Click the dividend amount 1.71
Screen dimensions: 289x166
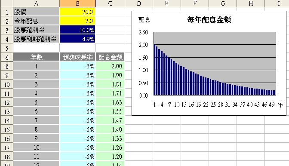[x=110, y=93]
